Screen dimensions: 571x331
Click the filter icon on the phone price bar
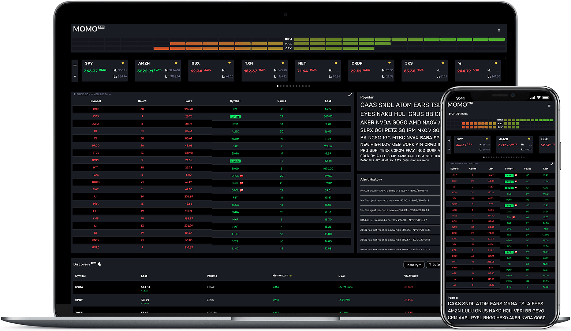449,163
